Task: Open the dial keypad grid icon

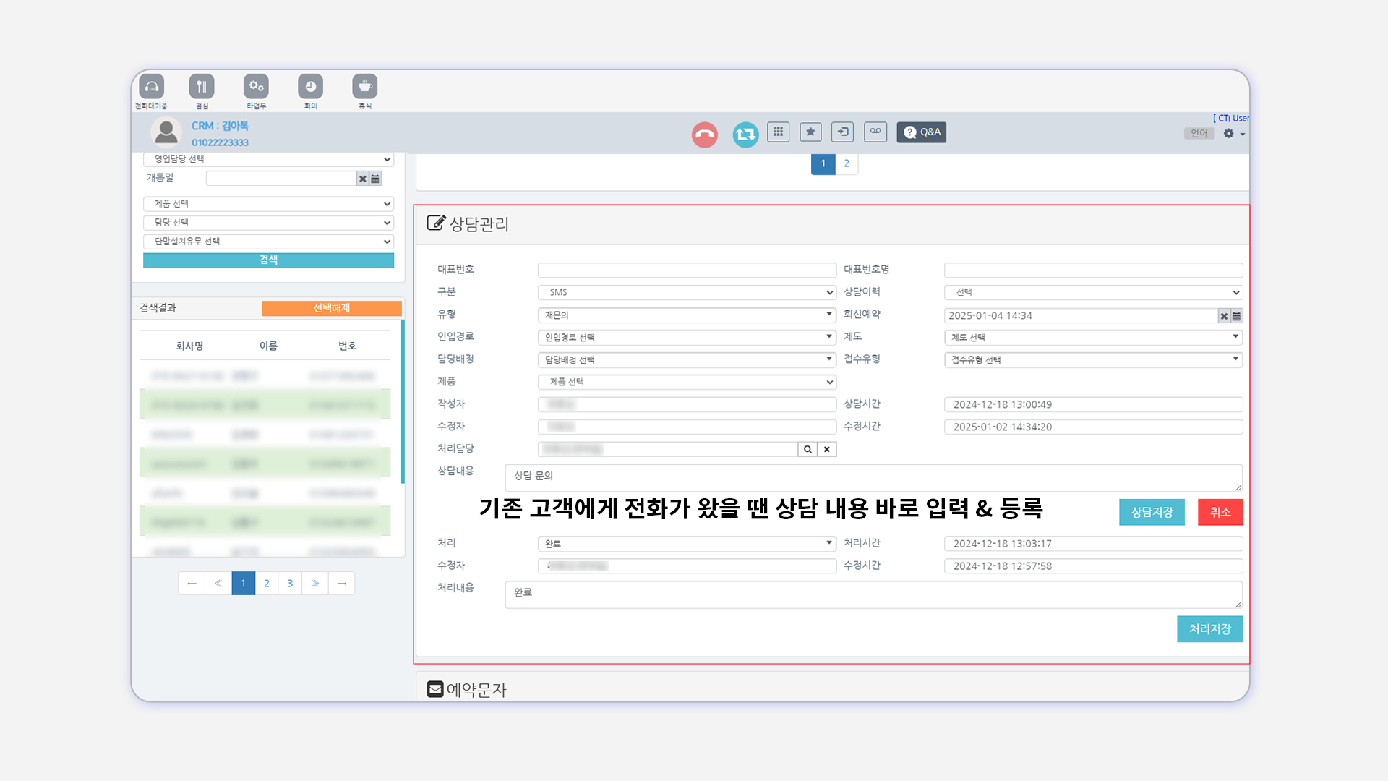Action: click(778, 132)
